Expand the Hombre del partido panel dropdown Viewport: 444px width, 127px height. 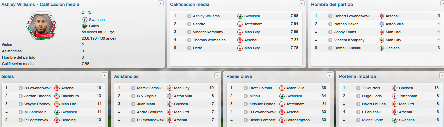point(443,3)
